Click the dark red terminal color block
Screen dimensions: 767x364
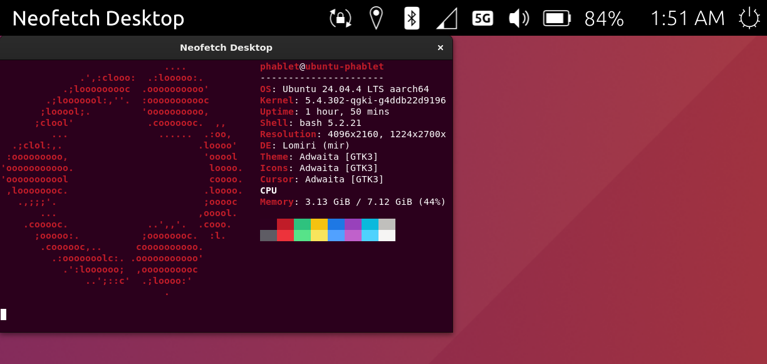285,224
